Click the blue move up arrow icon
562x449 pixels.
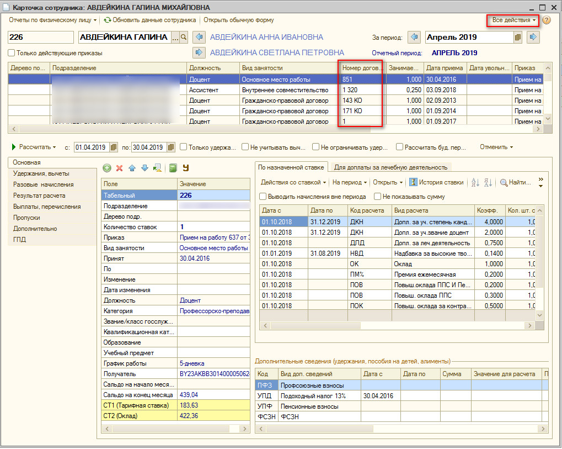point(132,168)
